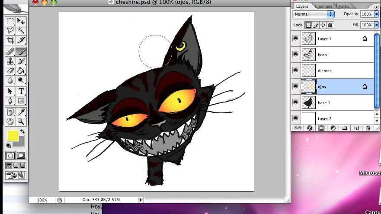
Task: Select the Rectangle shape tool
Action: (21, 101)
